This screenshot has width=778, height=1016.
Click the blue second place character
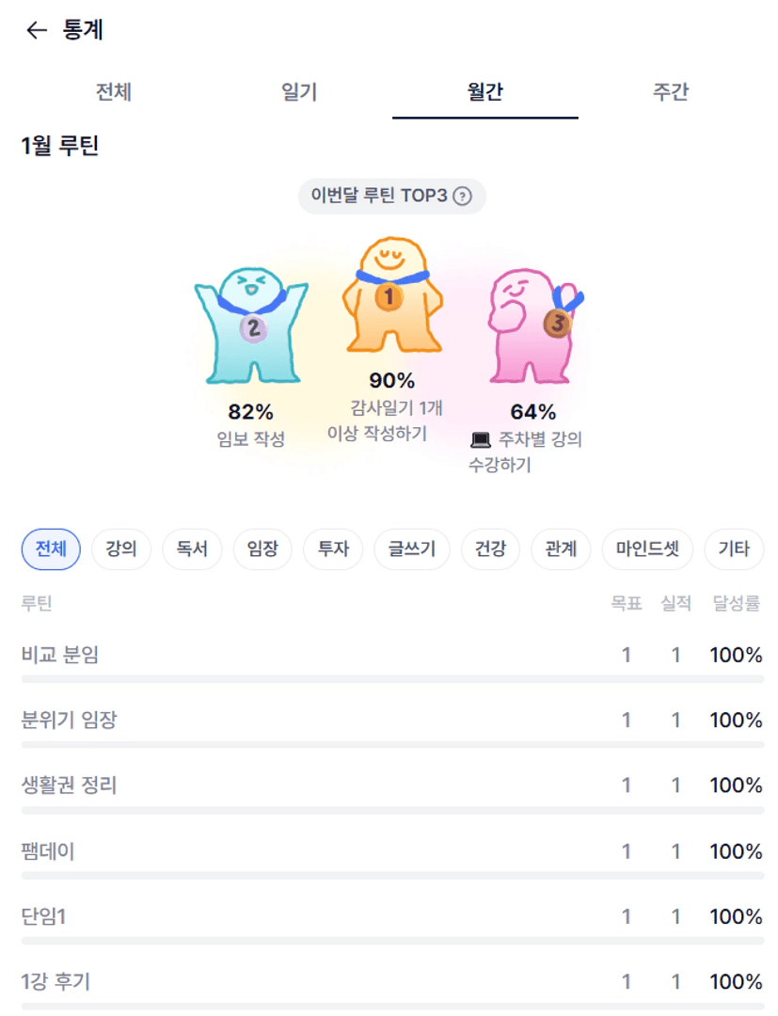pos(251,327)
